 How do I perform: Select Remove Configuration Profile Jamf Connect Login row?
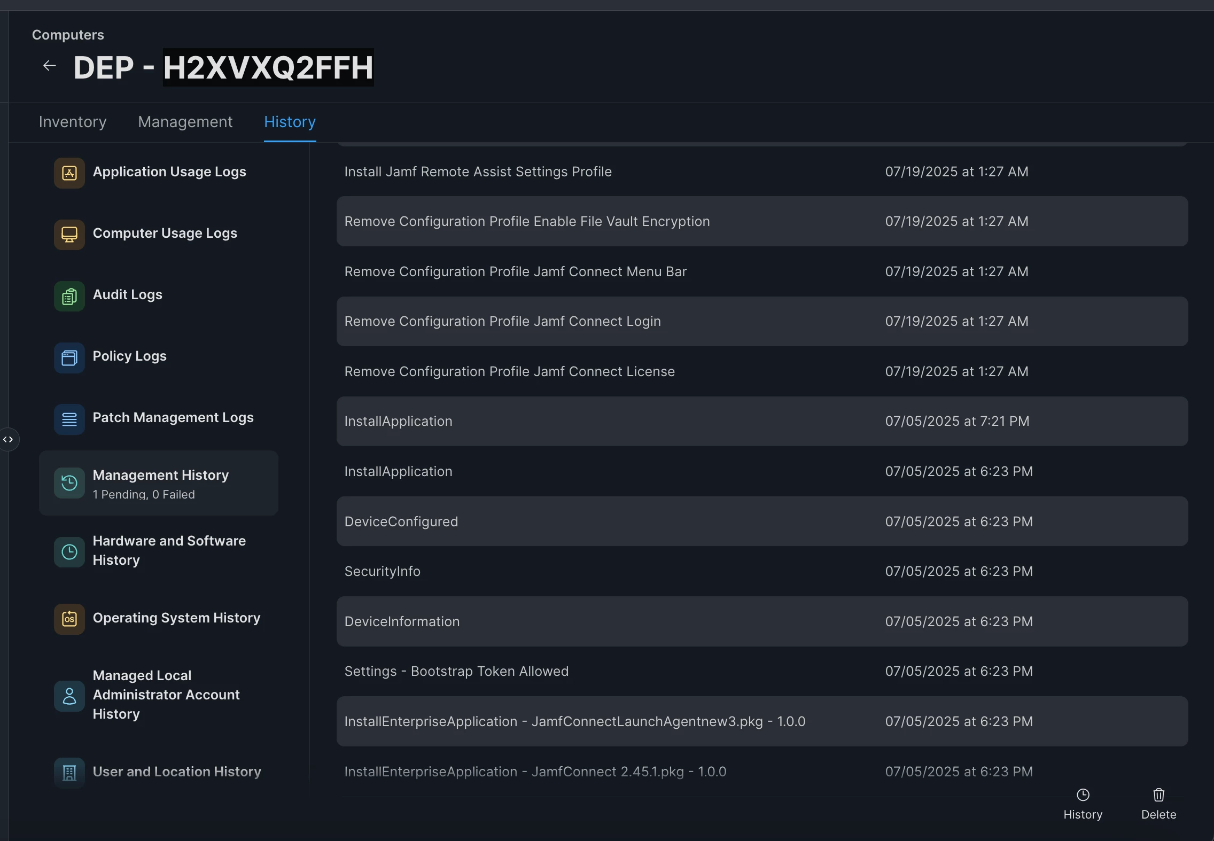(x=762, y=321)
